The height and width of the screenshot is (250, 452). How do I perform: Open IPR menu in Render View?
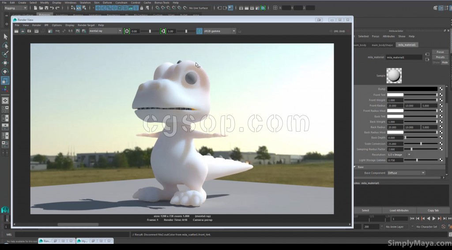click(x=46, y=25)
